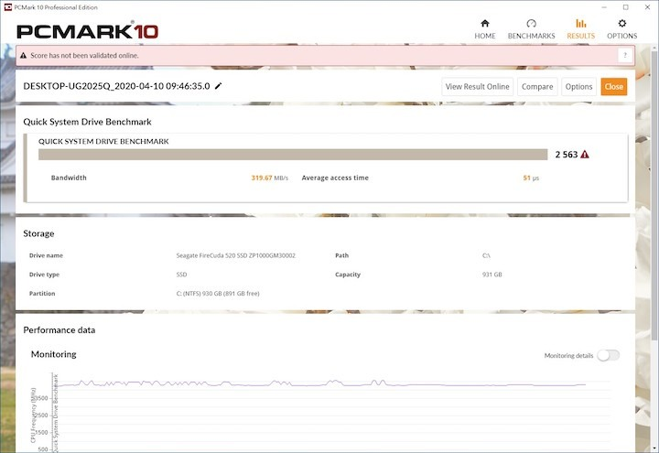The width and height of the screenshot is (659, 453).
Task: Maximize the PCMark 10 window
Action: [625, 6]
